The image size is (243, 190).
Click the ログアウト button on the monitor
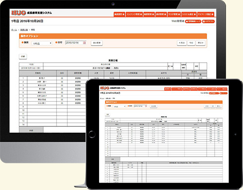coord(208,21)
